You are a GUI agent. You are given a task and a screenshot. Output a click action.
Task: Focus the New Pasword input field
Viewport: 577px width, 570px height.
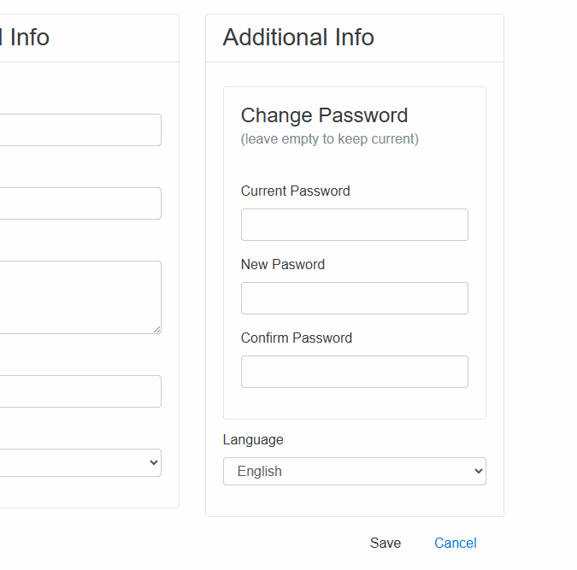(x=354, y=298)
